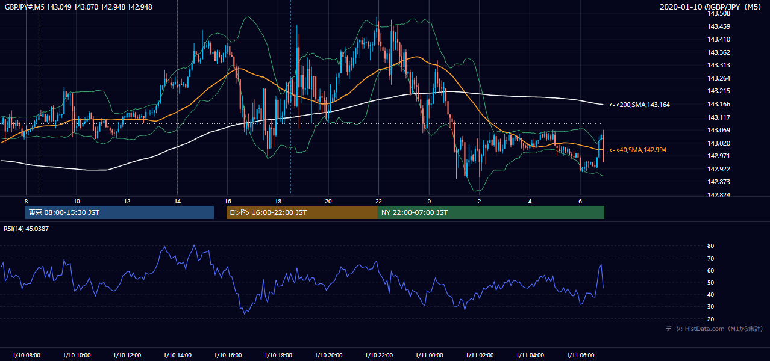The height and width of the screenshot is (361, 770).
Task: Click RSI scale value 60
Action: pos(711,270)
